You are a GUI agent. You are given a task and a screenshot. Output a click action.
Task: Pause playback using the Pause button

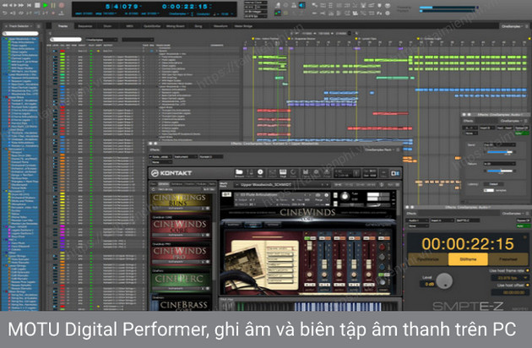click(53, 5)
